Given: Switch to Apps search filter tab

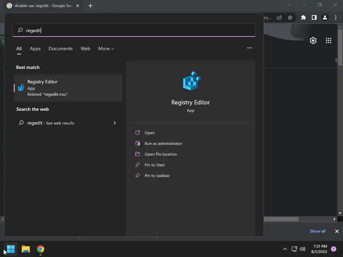Looking at the screenshot, I should tap(35, 49).
